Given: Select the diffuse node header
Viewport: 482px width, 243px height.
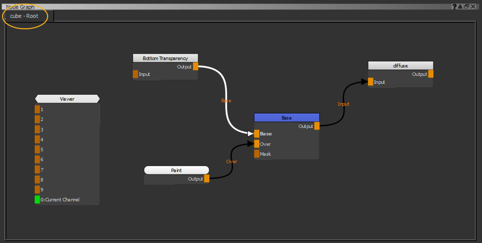Looking at the screenshot, I should point(400,65).
